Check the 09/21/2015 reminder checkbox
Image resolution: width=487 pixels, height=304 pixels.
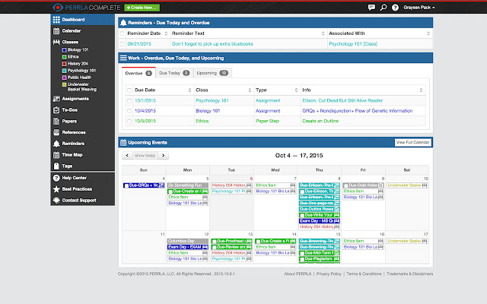[x=129, y=45]
